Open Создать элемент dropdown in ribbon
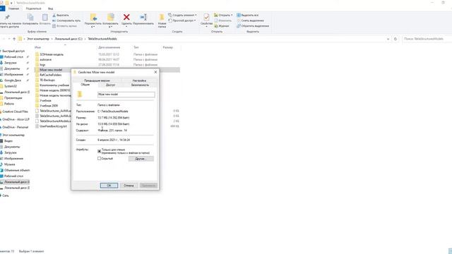452x254 pixels. [182, 16]
